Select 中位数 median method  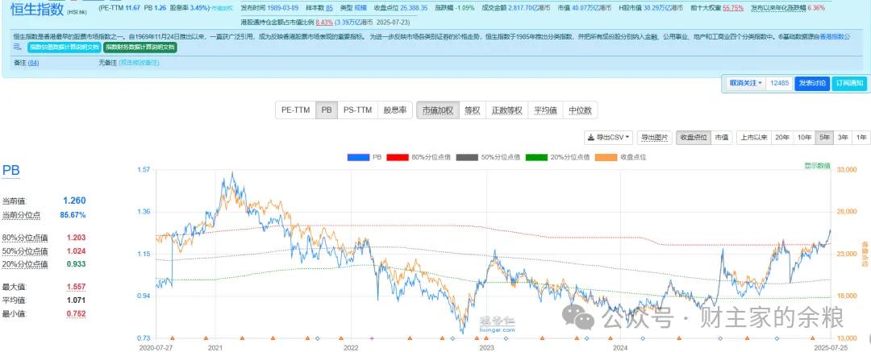coord(580,110)
